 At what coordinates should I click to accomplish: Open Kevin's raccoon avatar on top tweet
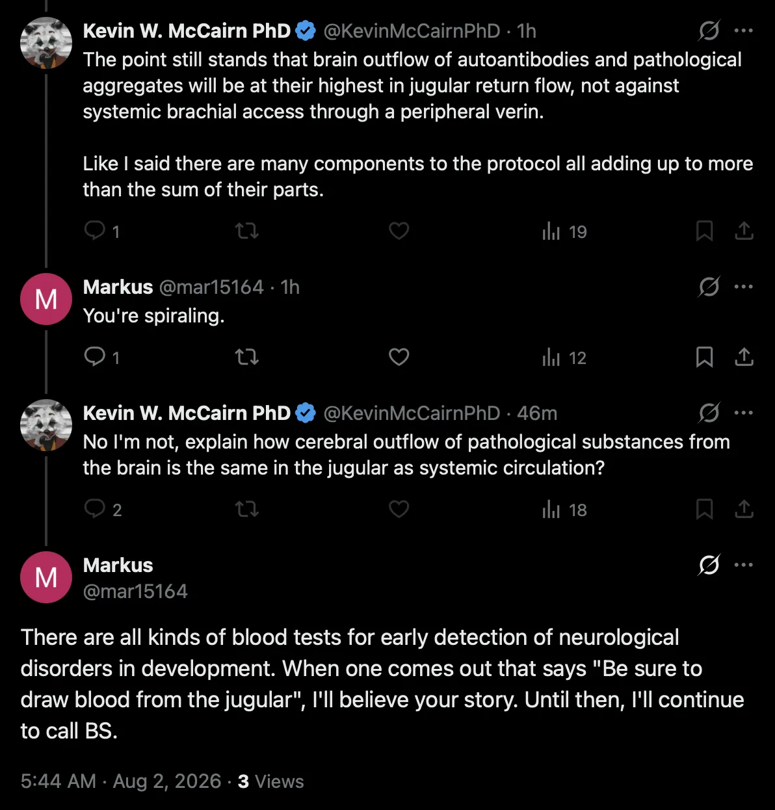46,43
